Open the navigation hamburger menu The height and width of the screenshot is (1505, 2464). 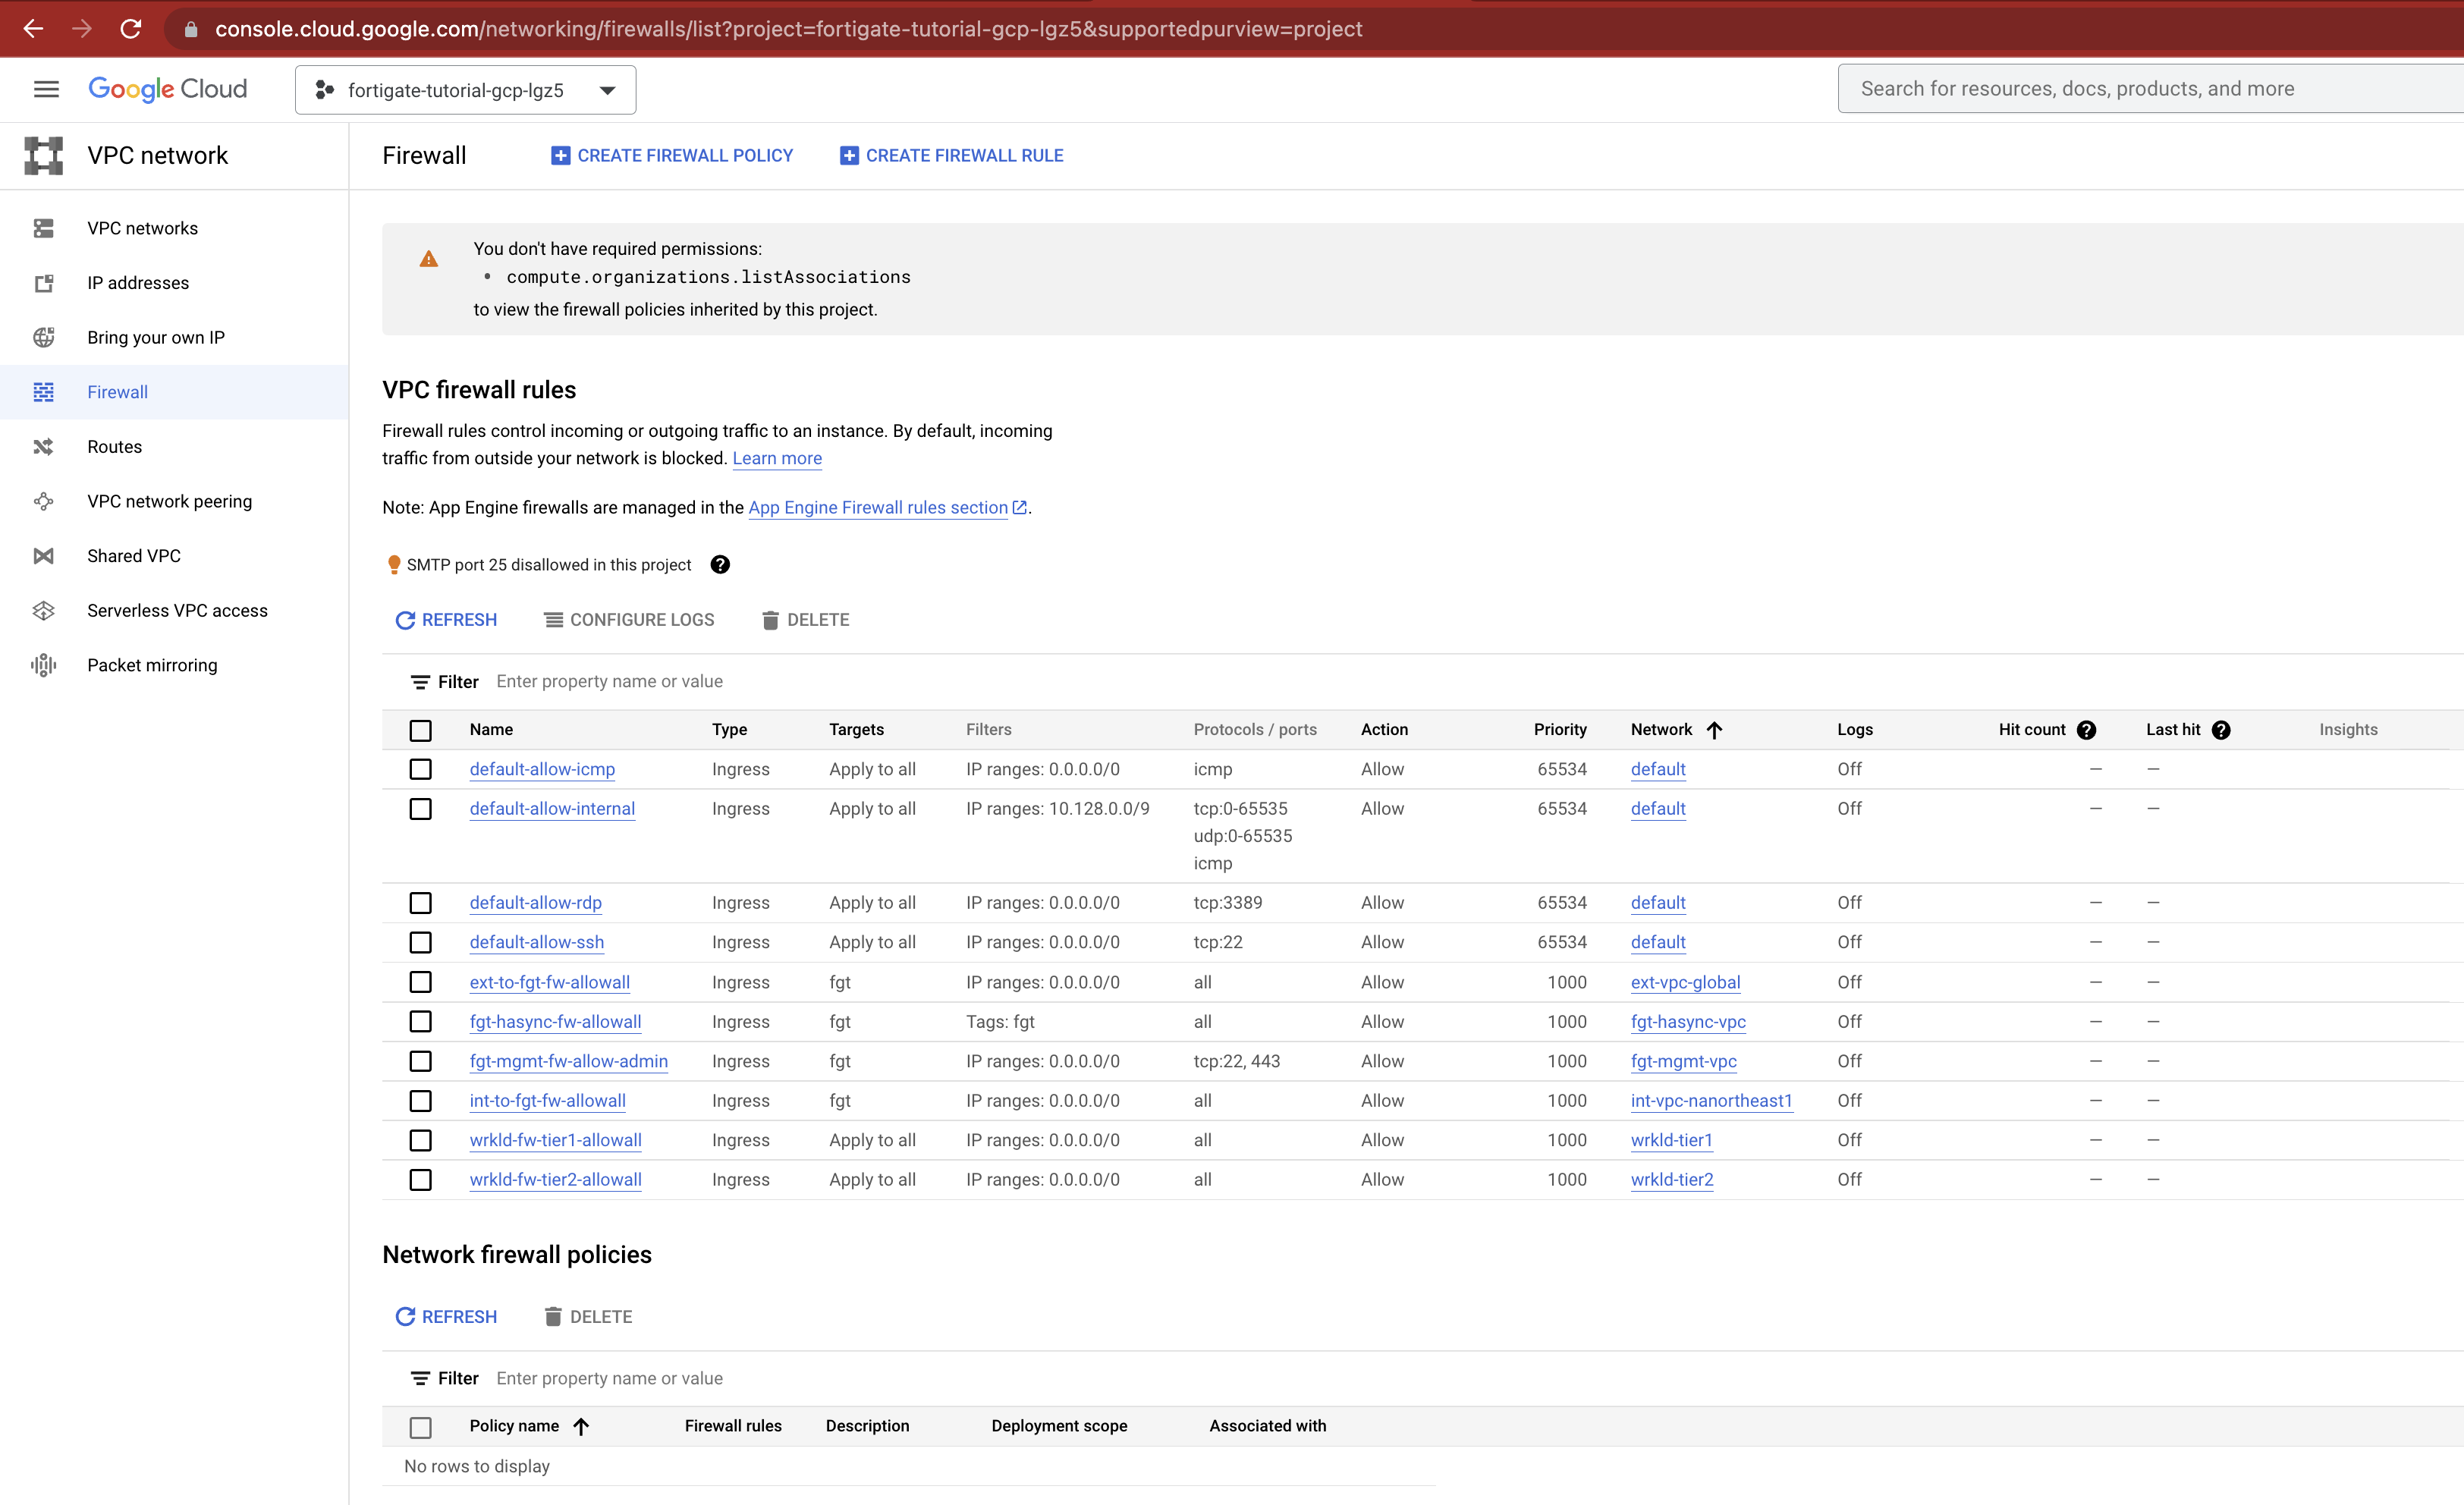tap(46, 88)
